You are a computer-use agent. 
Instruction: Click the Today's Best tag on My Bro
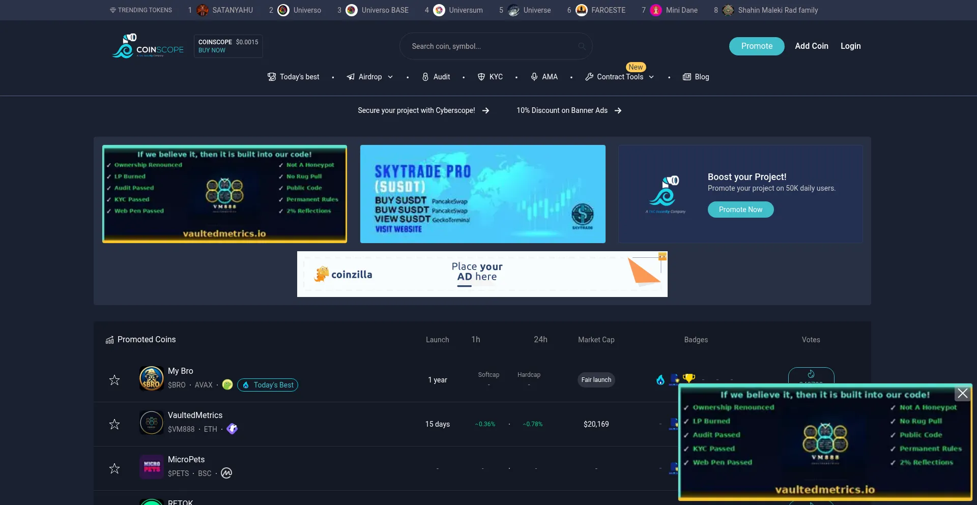[x=268, y=385]
